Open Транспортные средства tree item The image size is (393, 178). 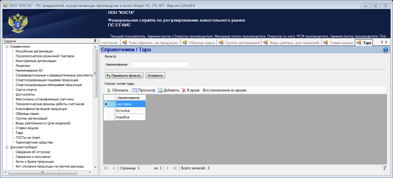(34, 142)
